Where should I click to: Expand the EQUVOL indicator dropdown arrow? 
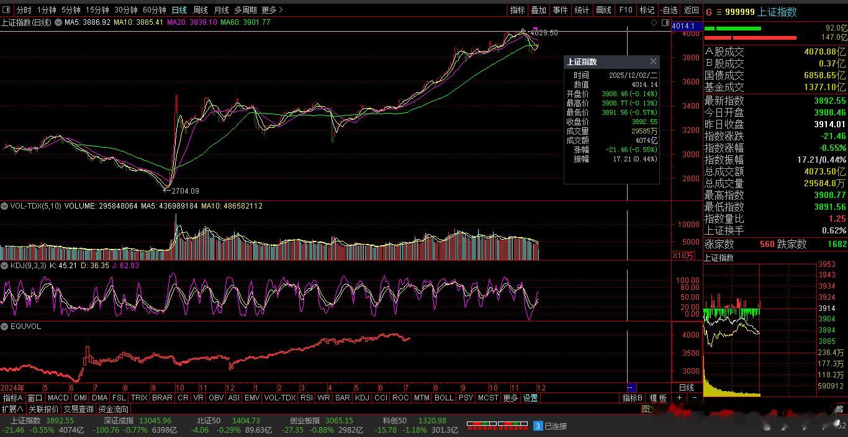click(x=5, y=327)
